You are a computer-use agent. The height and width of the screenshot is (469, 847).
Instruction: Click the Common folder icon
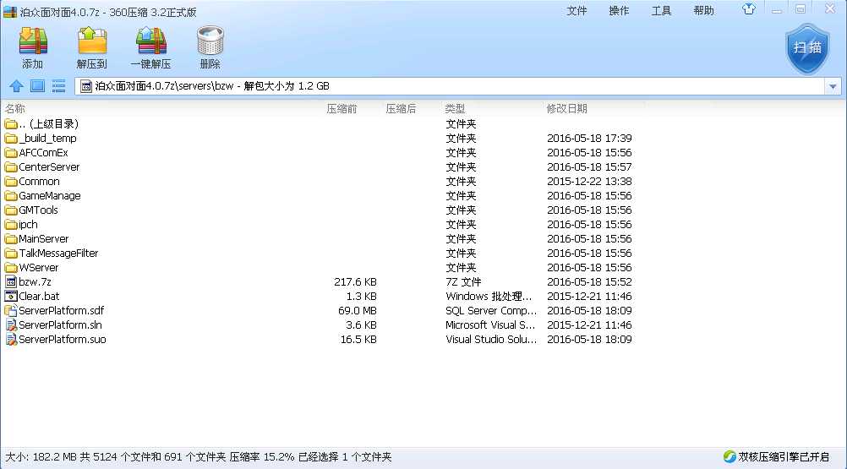11,182
